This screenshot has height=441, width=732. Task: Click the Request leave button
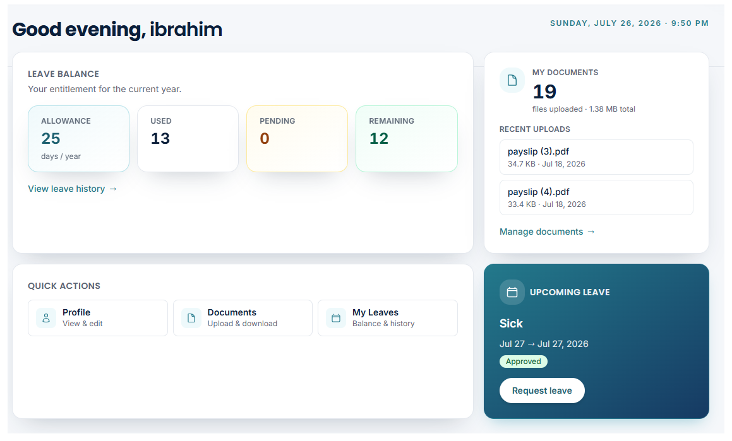click(x=542, y=391)
